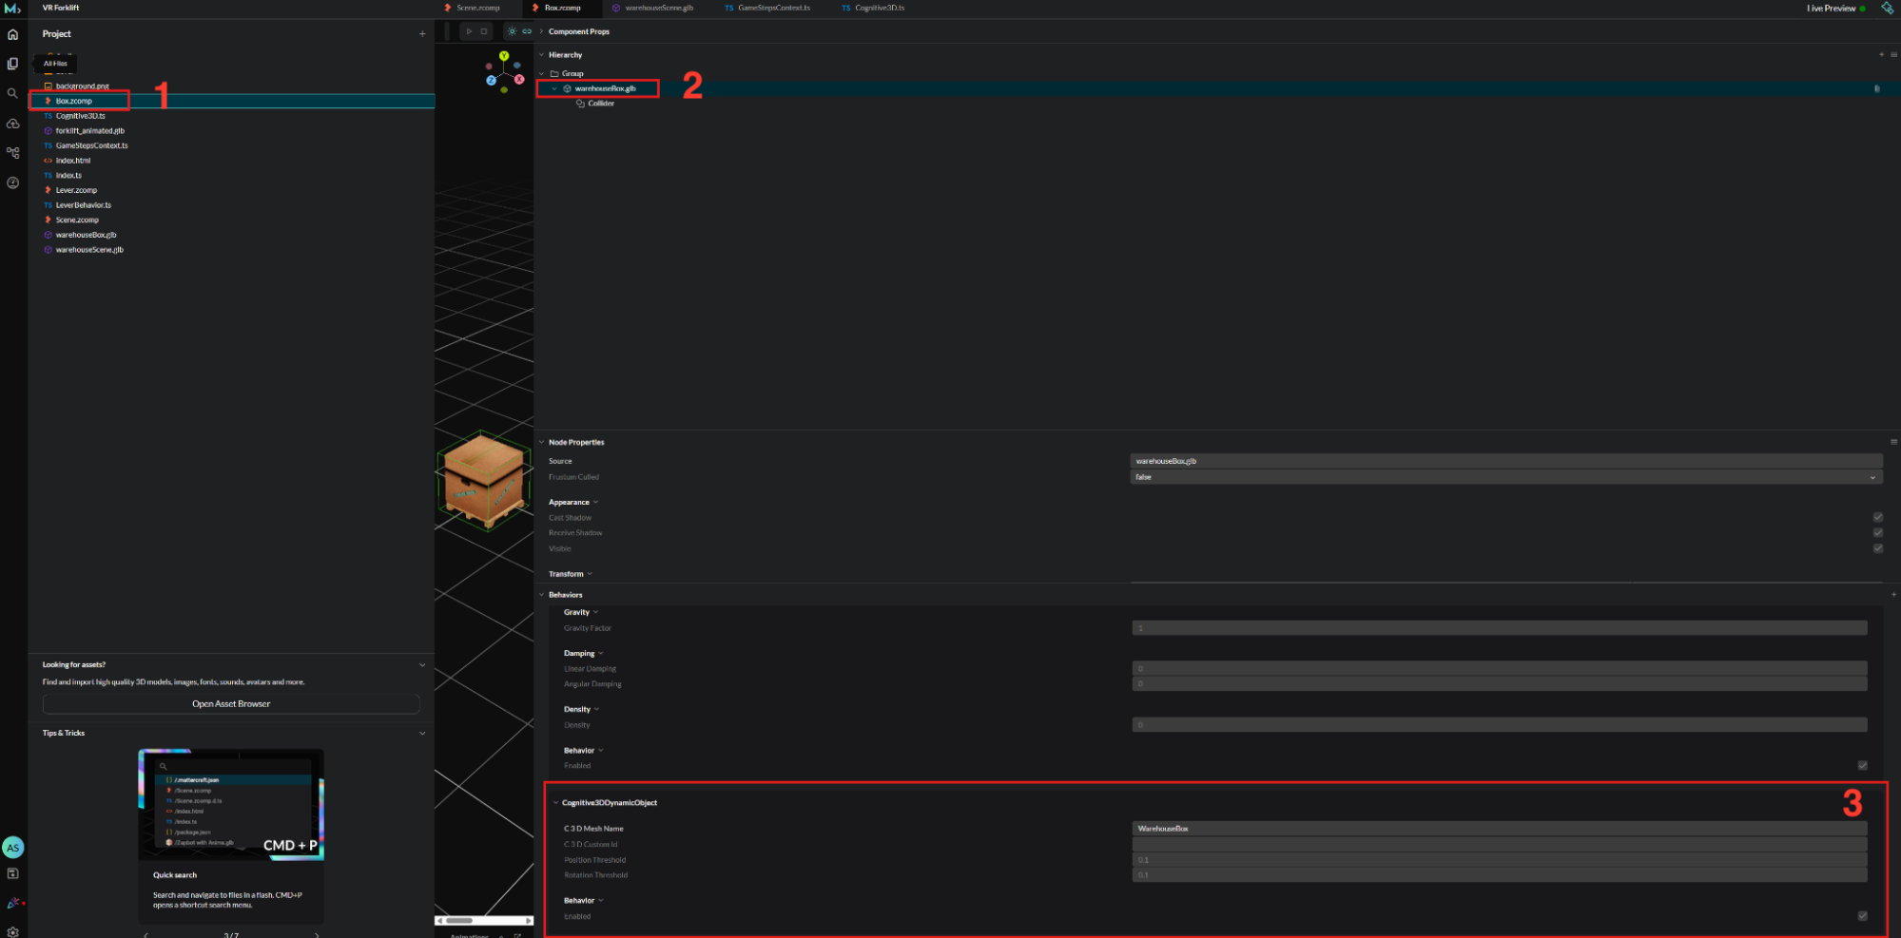The image size is (1901, 938).
Task: Click the AI sparkle icon next to Live Preview
Action: click(1887, 8)
